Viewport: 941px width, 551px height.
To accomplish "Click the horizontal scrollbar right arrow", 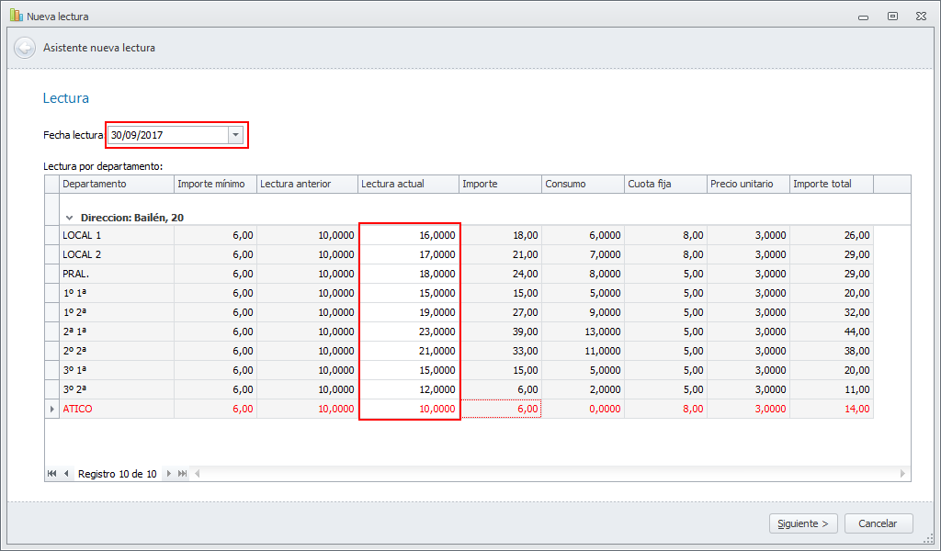I will 903,474.
